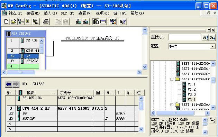
Task: Click the Save floppy disk icon
Action: [x=28, y=21]
